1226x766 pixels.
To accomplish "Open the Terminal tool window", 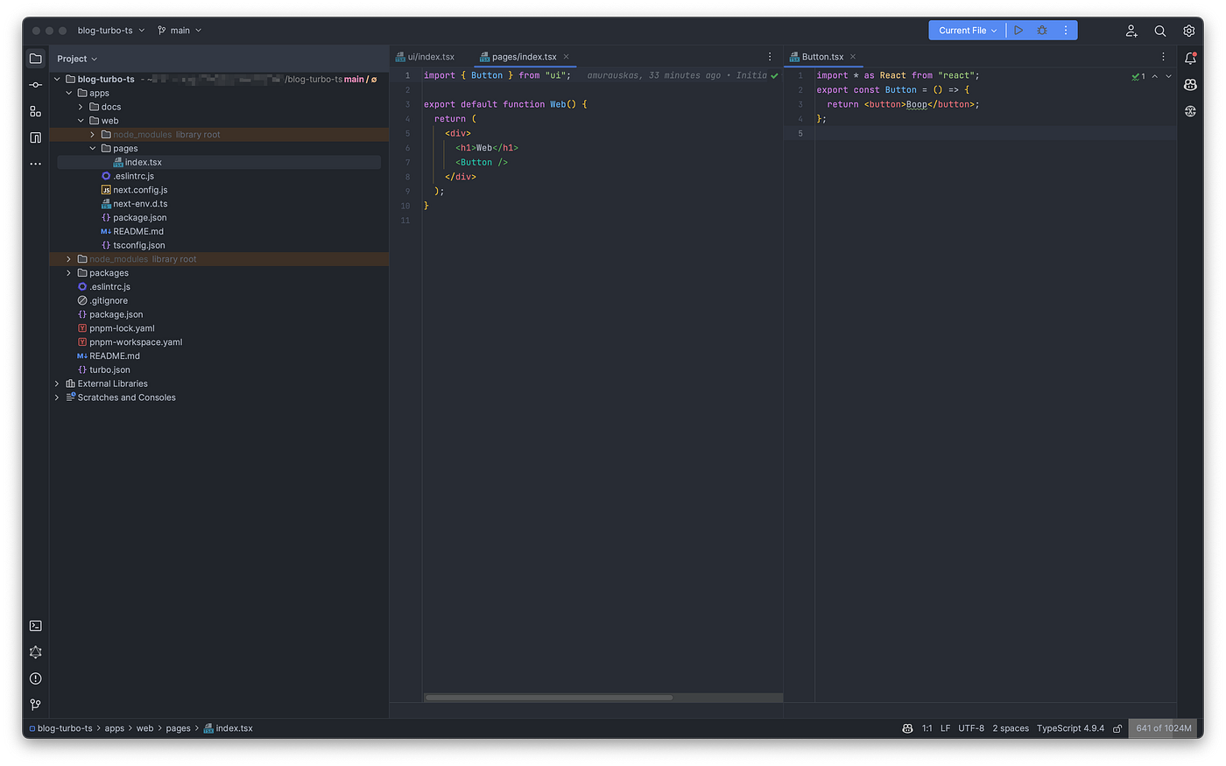I will point(35,626).
